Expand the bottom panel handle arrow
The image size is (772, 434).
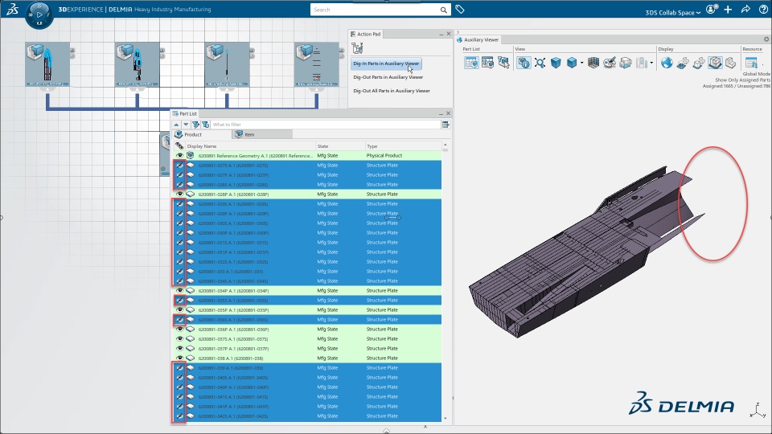pos(387,431)
